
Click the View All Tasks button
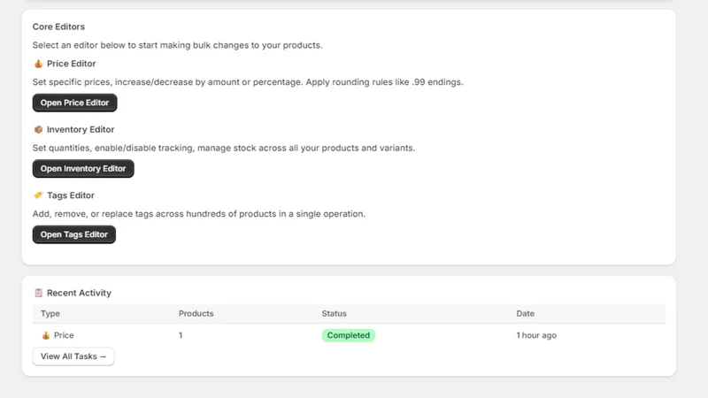click(73, 356)
